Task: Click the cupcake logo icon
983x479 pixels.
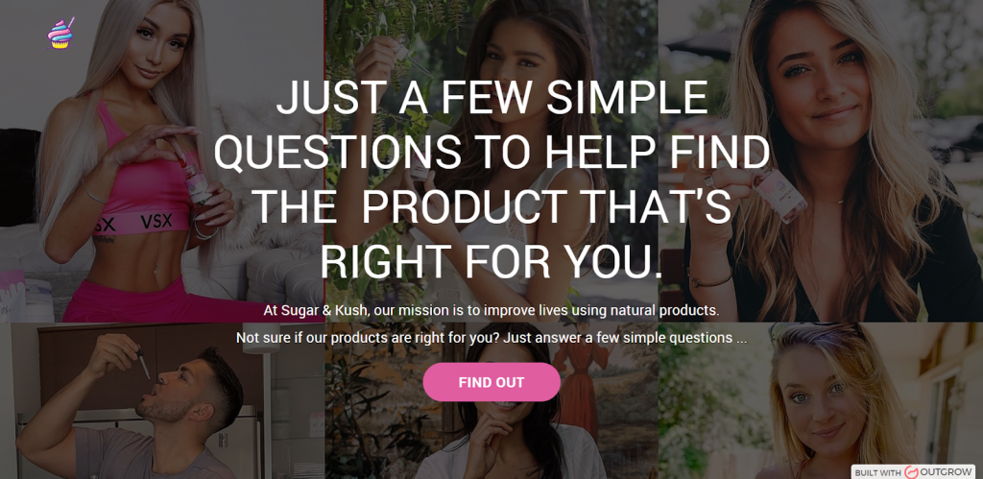Action: (x=60, y=34)
